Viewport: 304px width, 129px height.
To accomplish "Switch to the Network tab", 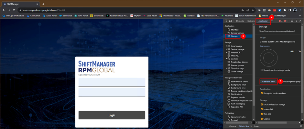I will point(251,21).
